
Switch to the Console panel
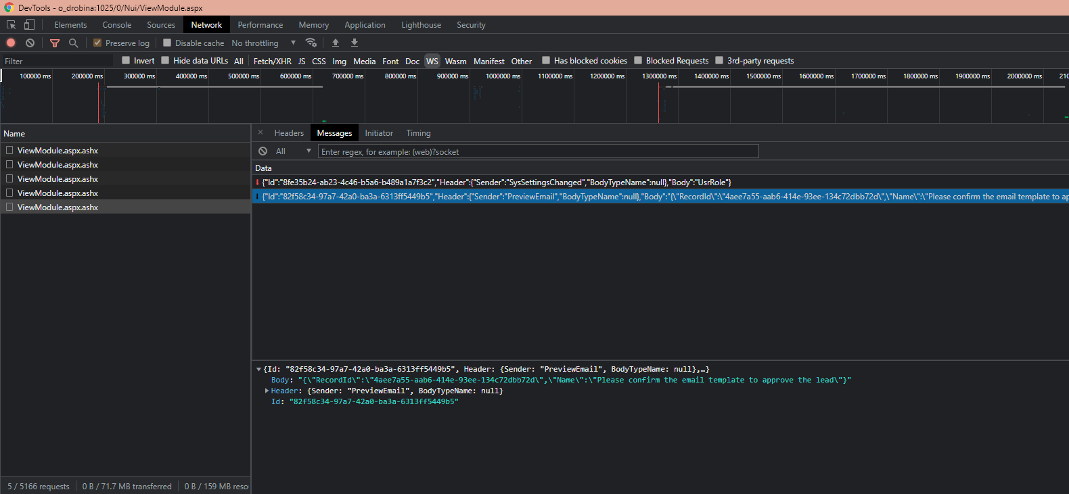[117, 25]
